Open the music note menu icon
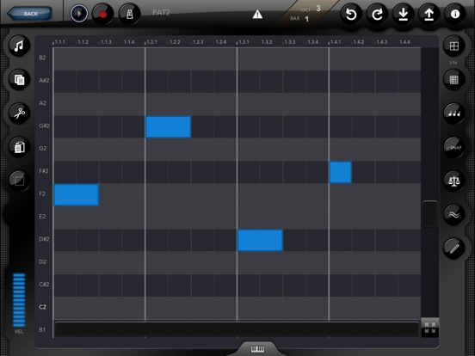The height and width of the screenshot is (356, 475). click(20, 46)
